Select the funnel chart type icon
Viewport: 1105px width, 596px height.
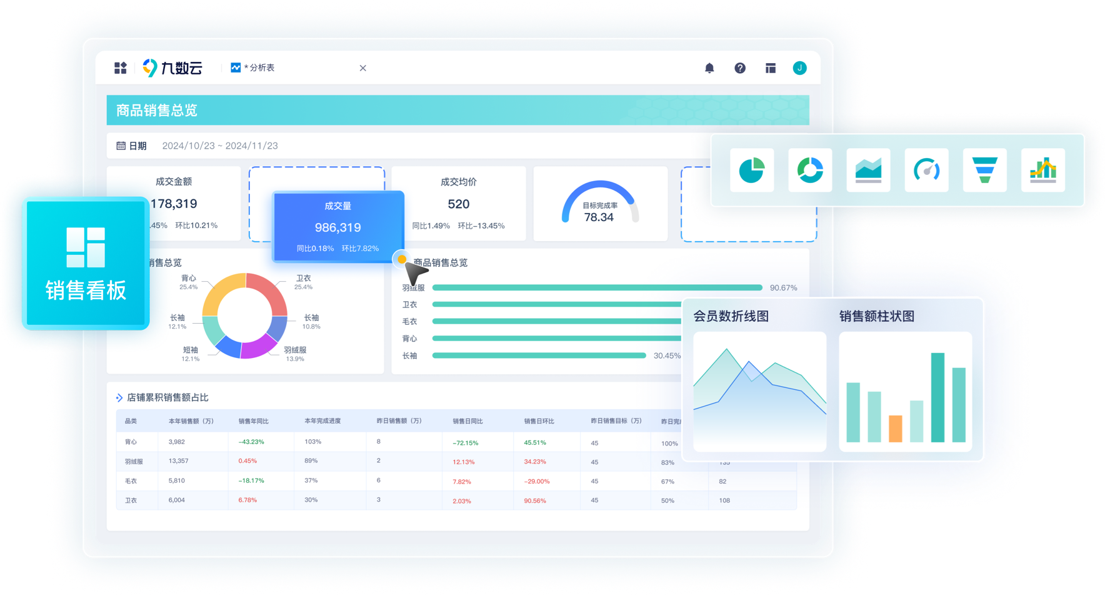[984, 170]
